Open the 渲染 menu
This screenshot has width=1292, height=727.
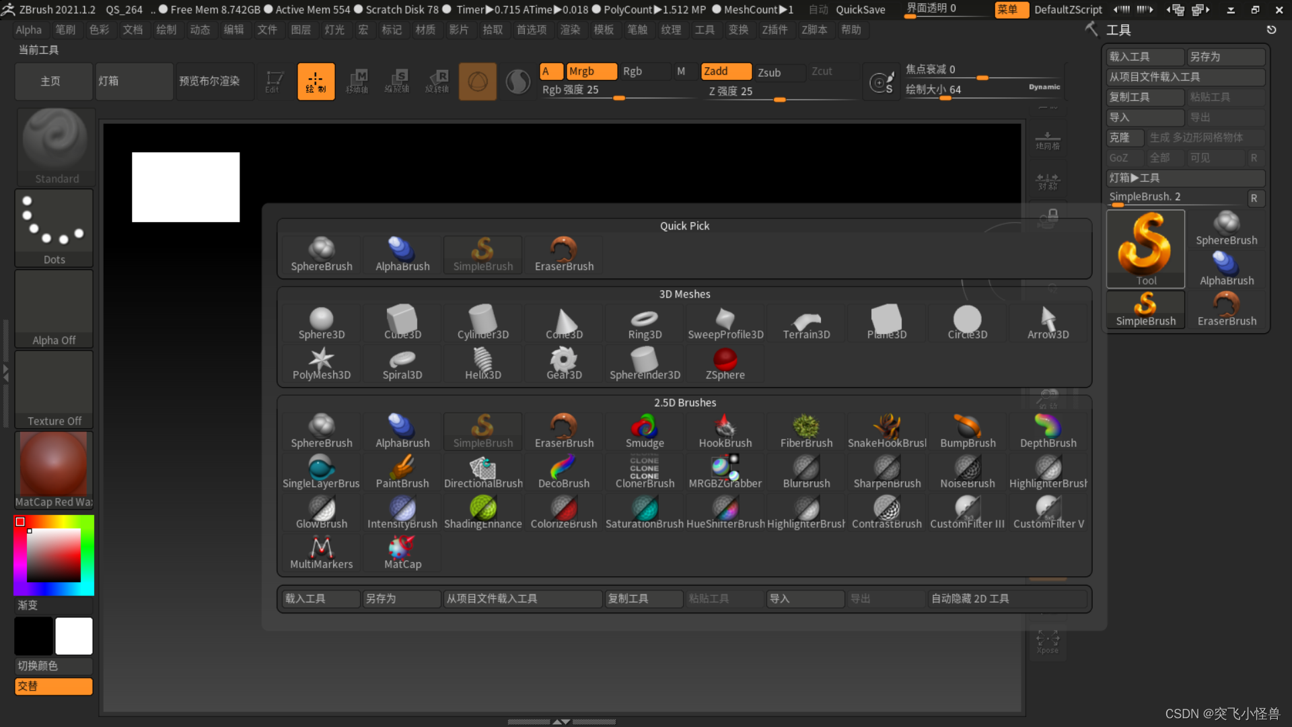[x=570, y=30]
